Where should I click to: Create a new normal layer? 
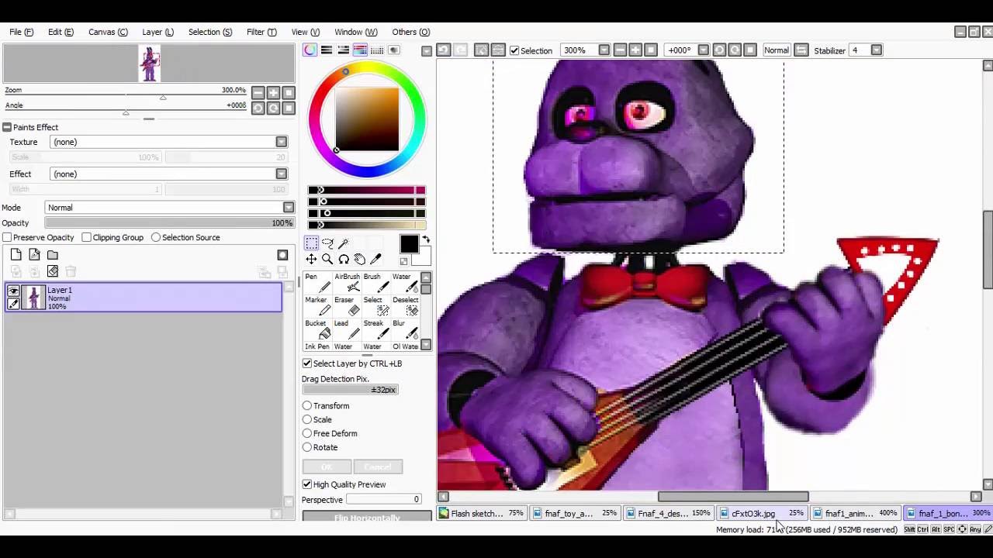[x=16, y=255]
